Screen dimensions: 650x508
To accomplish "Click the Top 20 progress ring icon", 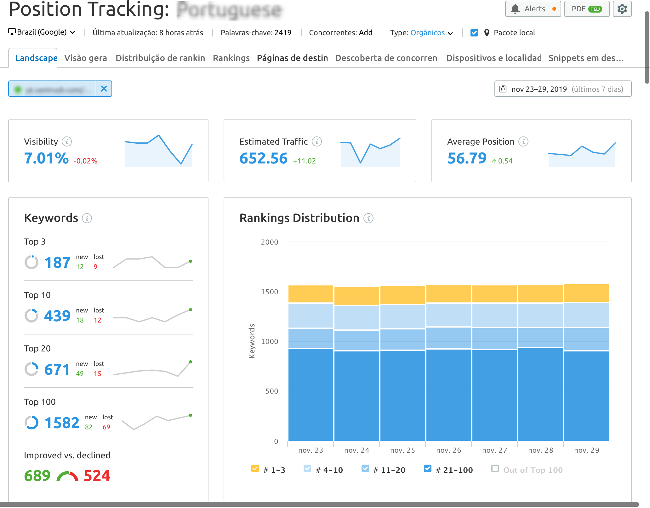I will [x=31, y=369].
